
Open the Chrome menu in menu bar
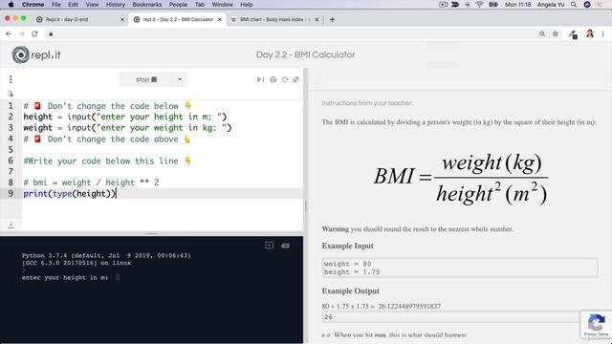tap(33, 5)
